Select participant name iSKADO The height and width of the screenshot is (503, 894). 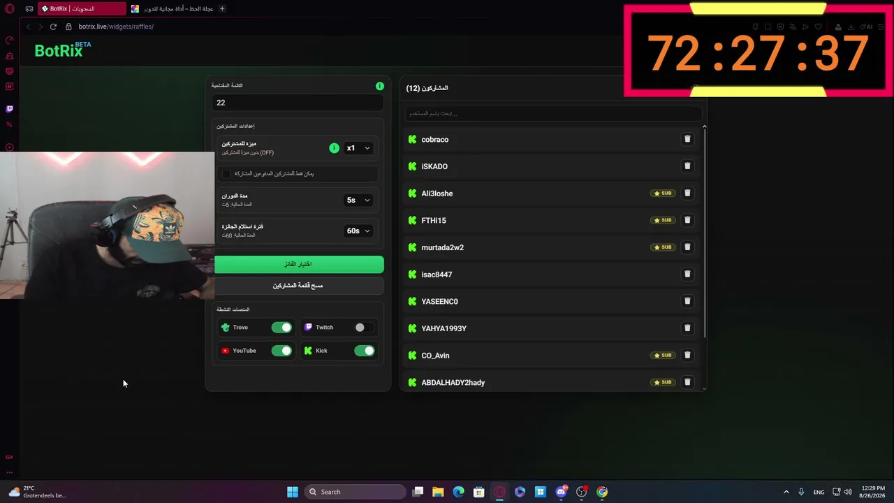coord(434,166)
